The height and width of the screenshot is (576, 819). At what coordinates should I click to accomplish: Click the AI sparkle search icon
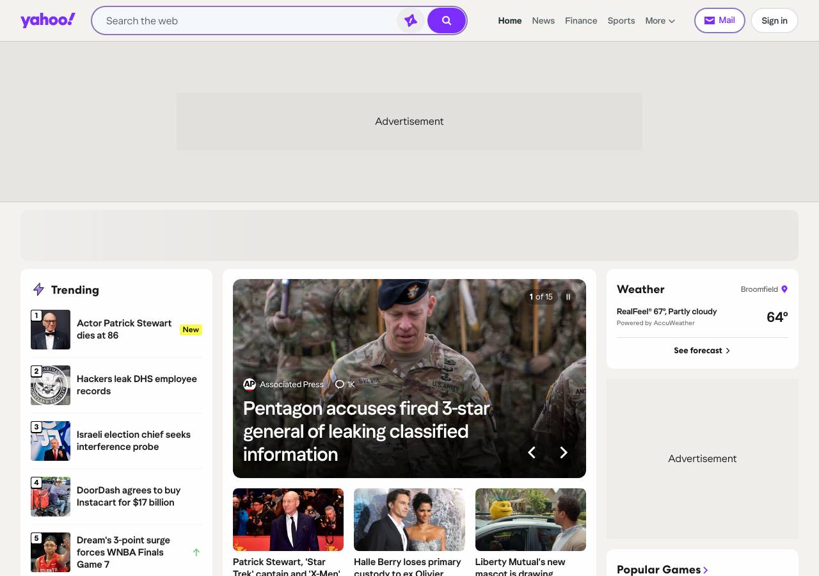tap(411, 20)
